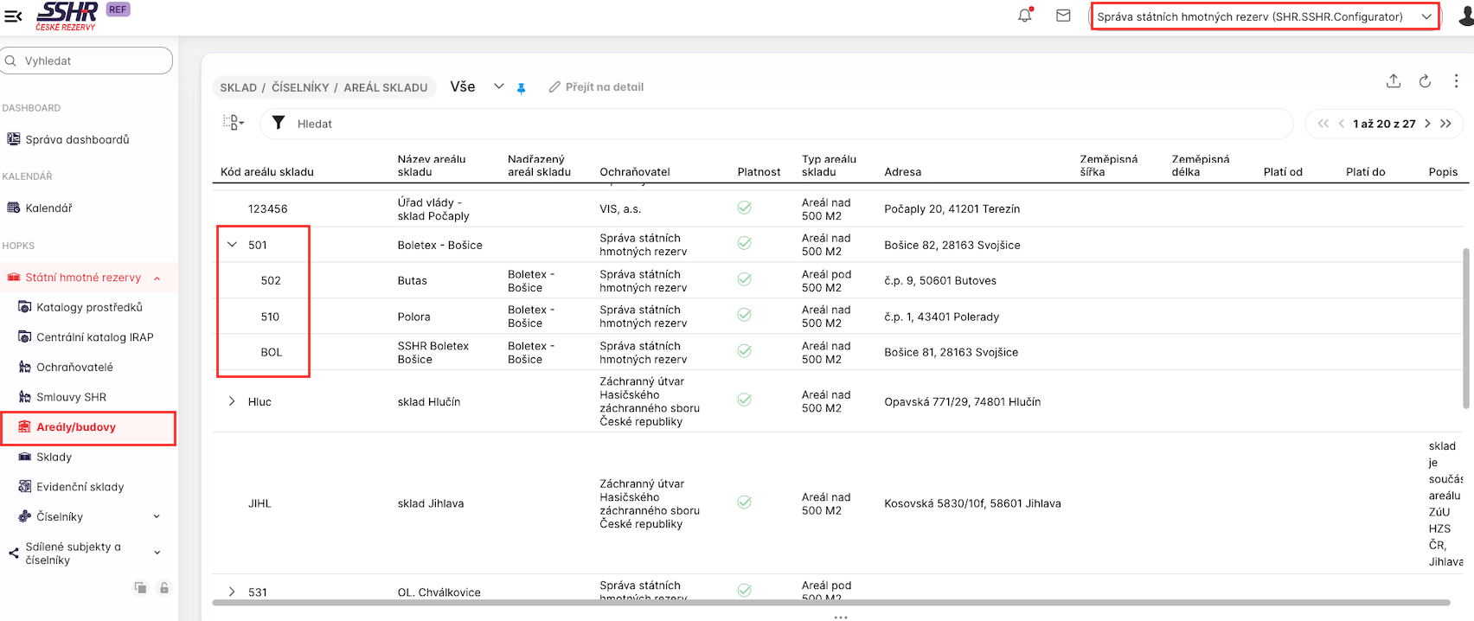Expand the Hluc tree row
The width and height of the screenshot is (1474, 621).
[232, 401]
